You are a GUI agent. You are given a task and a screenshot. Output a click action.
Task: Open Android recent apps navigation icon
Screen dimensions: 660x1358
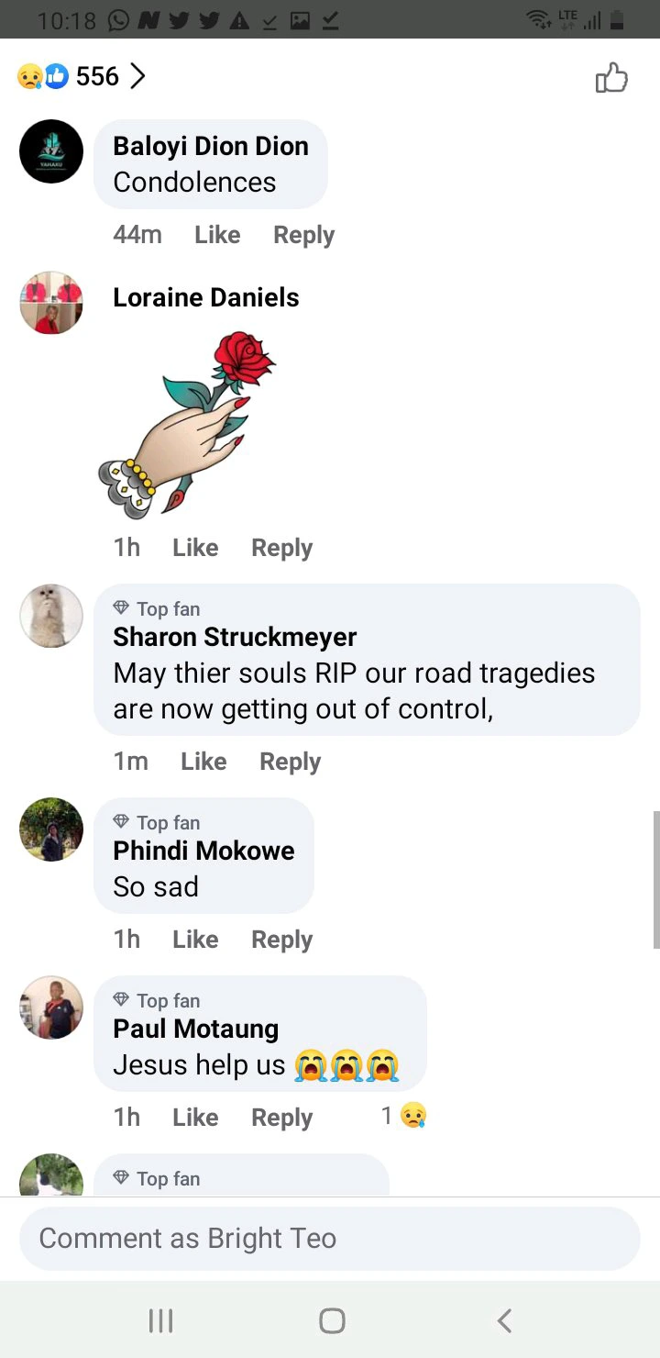[160, 1320]
